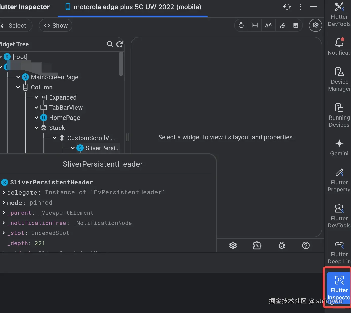Collapse the Stack node
This screenshot has width=351, height=313.
(36, 128)
